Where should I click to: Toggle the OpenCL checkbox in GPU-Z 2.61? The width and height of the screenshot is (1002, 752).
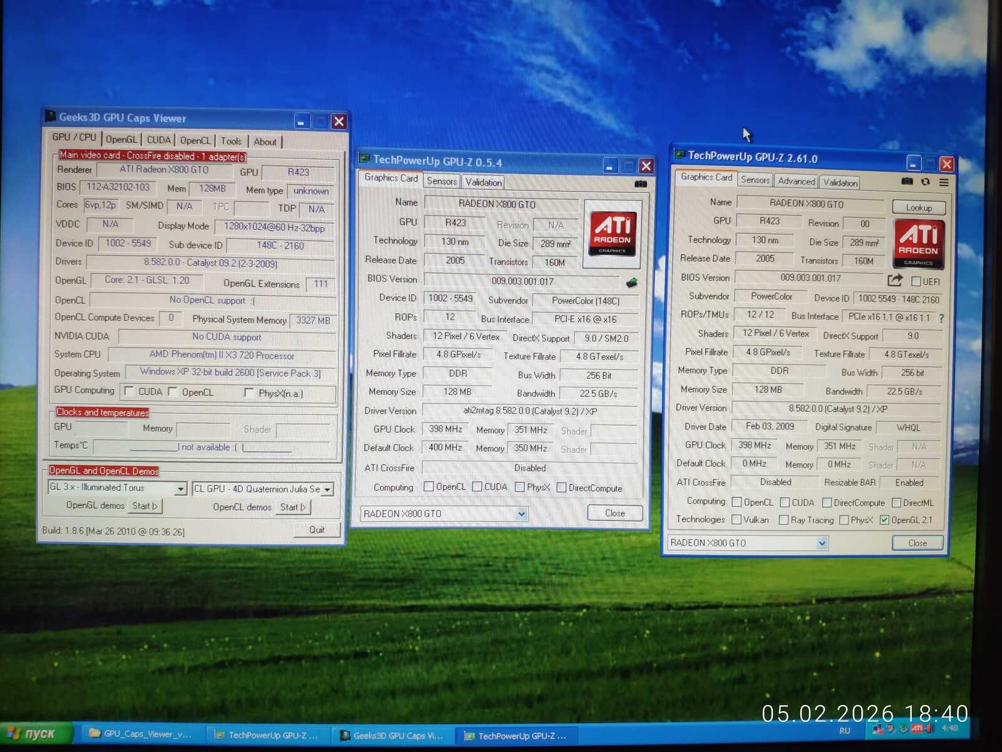[x=737, y=502]
